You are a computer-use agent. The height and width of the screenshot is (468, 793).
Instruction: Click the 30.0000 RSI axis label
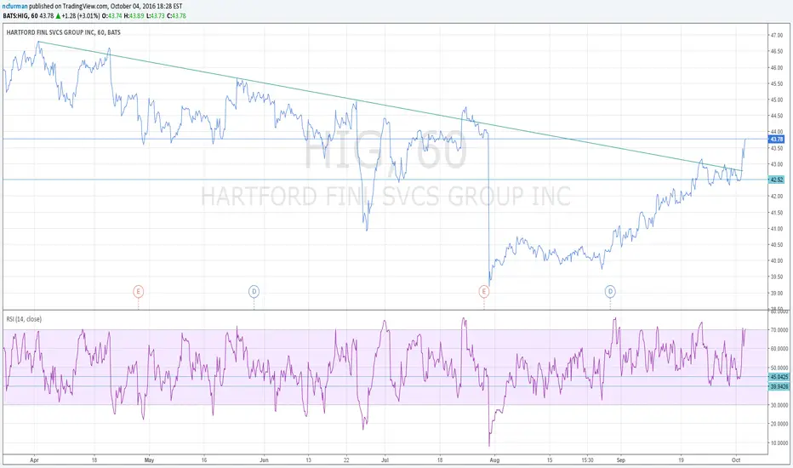pos(779,405)
